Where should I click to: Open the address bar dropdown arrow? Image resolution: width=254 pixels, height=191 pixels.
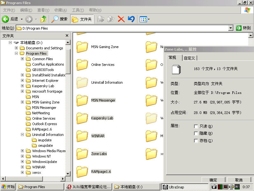231,28
